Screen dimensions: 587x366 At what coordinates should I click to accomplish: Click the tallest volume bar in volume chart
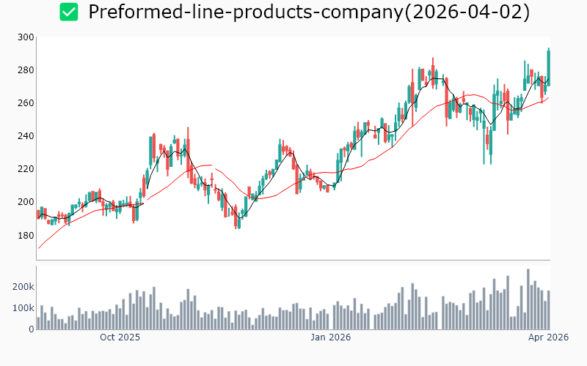tap(528, 299)
